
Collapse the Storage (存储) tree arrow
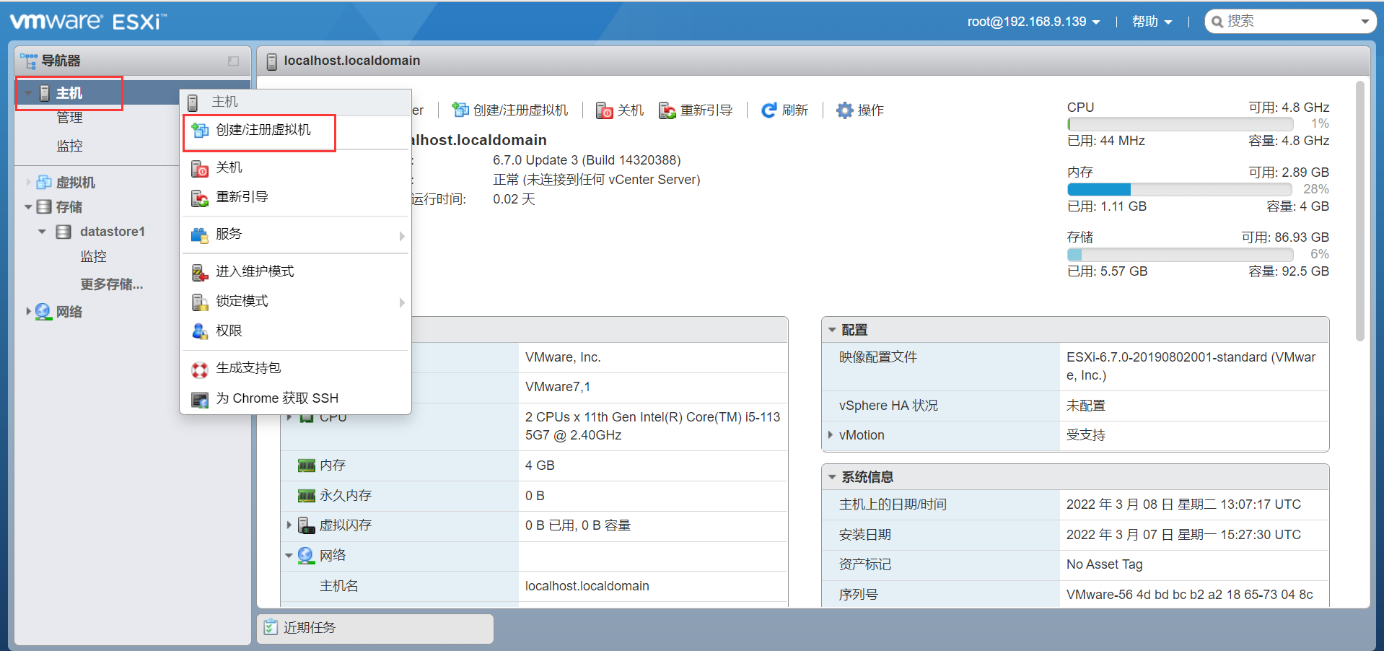(28, 207)
